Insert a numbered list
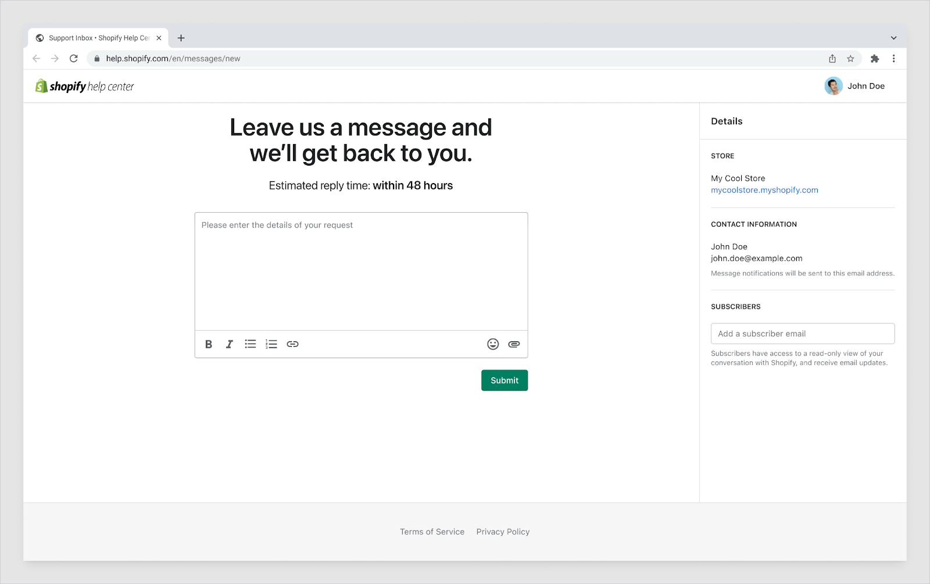Image resolution: width=930 pixels, height=584 pixels. (x=271, y=344)
